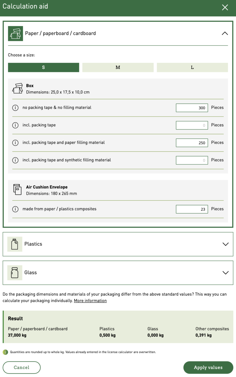Click the Glass jar icon

pos(15,273)
